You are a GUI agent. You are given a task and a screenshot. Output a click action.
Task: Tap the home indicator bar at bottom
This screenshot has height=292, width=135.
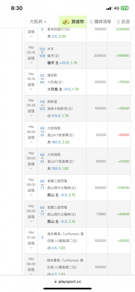tap(67, 288)
